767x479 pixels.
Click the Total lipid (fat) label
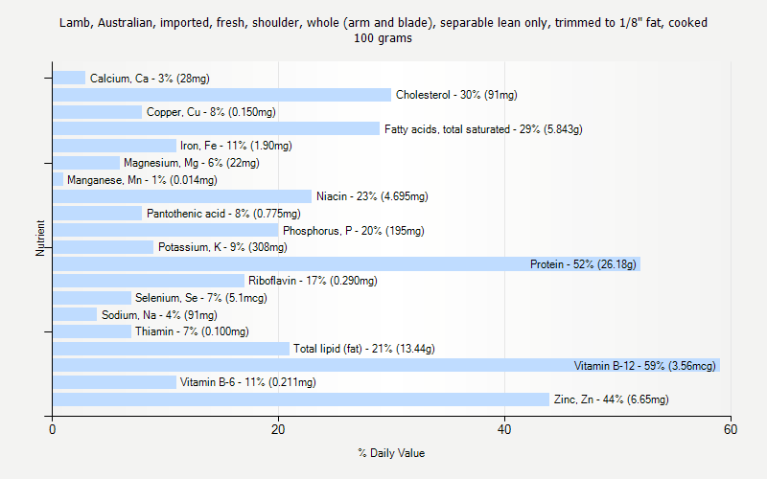tap(363, 350)
